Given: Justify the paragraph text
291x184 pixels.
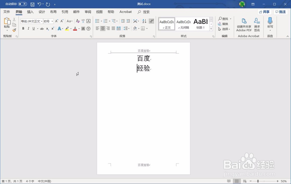Looking at the screenshot, I should (x=113, y=28).
